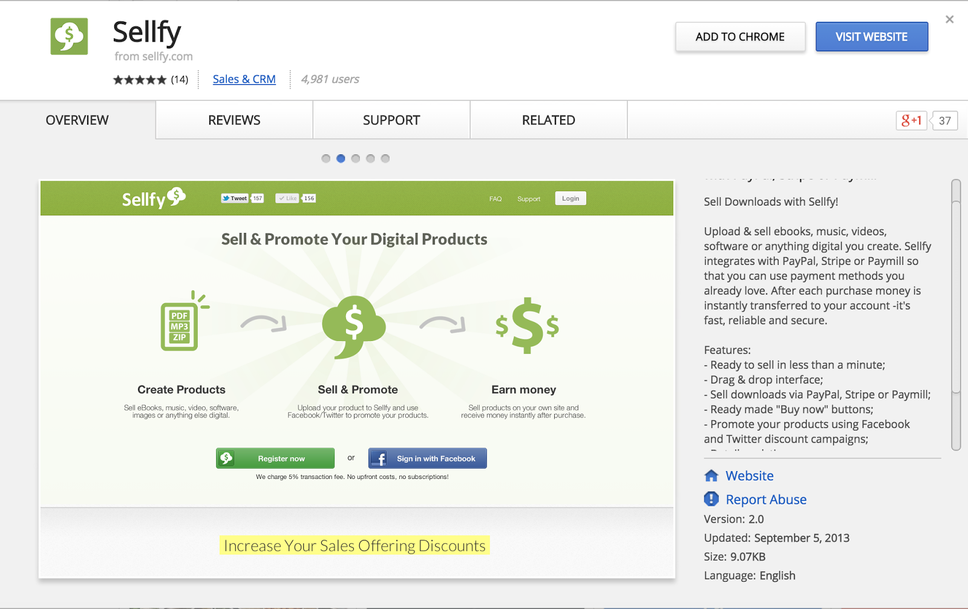Click the Twitter bird on the Tweet button
This screenshot has width=968, height=609.
[x=225, y=198]
